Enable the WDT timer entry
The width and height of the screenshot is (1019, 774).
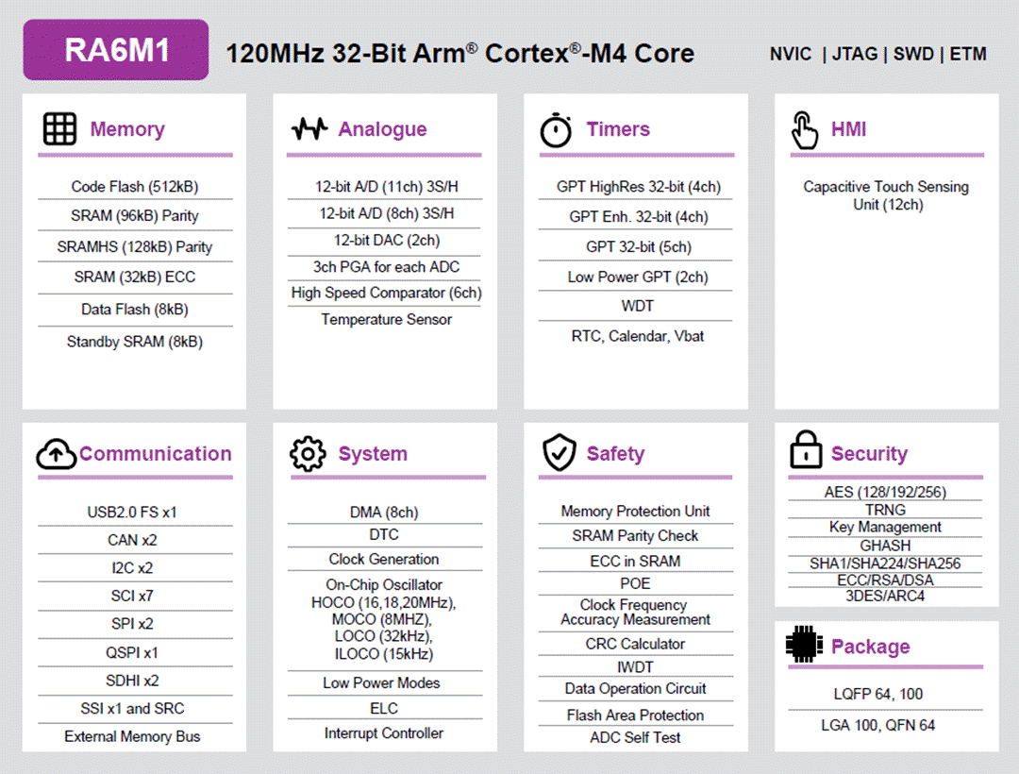(637, 306)
